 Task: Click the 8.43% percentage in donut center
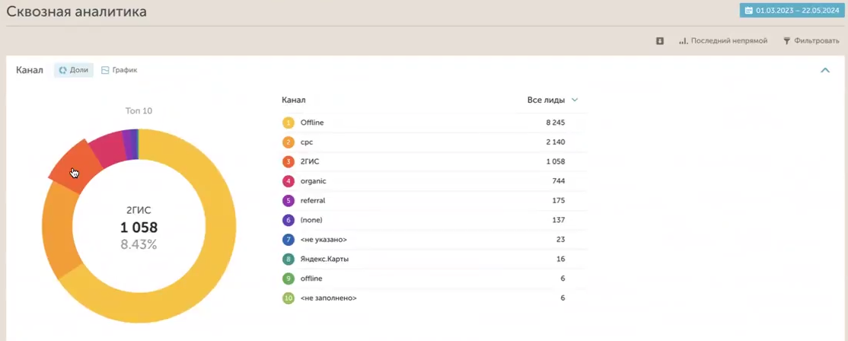coord(139,244)
